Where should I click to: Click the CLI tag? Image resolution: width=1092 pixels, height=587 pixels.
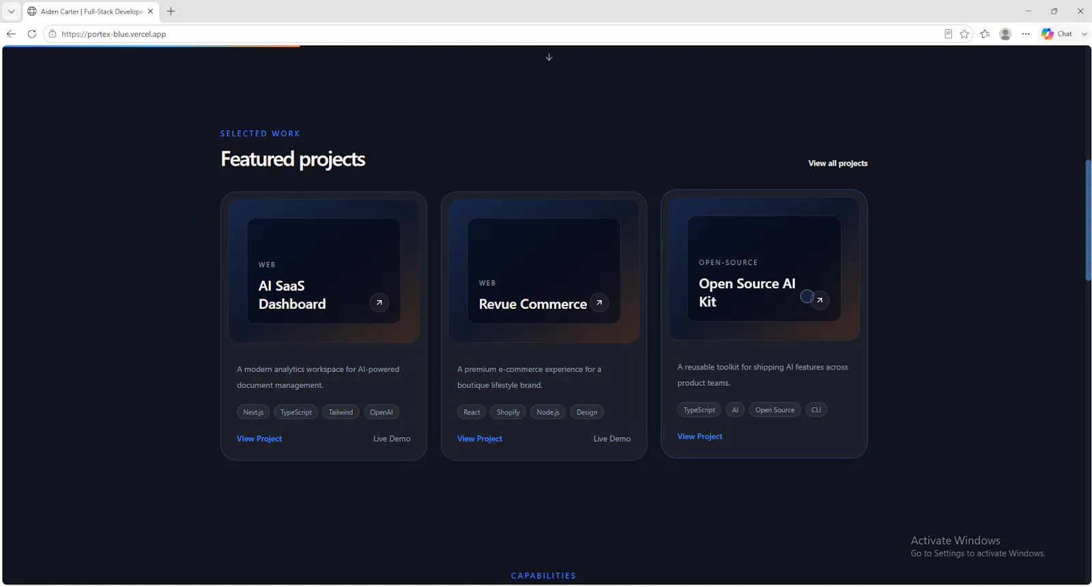tap(816, 410)
